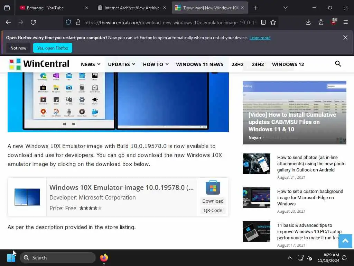Click the Microsoft Store download box icon

pyautogui.click(x=213, y=187)
